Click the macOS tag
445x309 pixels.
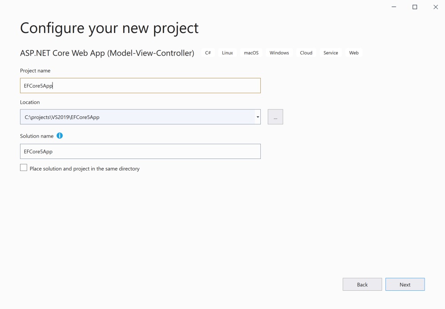(251, 53)
